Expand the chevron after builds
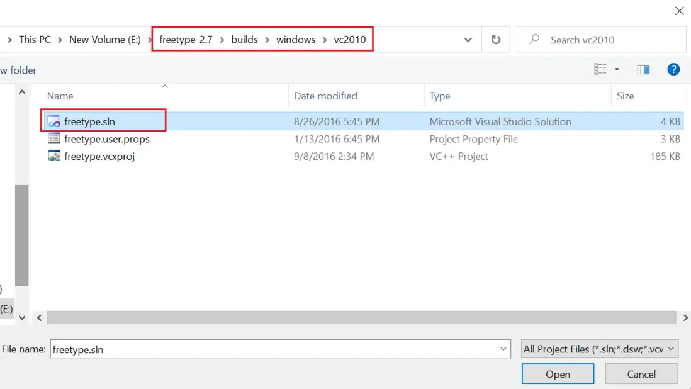This screenshot has width=691, height=389. [267, 40]
